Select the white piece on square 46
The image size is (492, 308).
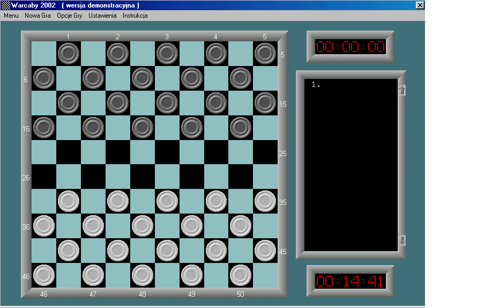click(x=44, y=275)
